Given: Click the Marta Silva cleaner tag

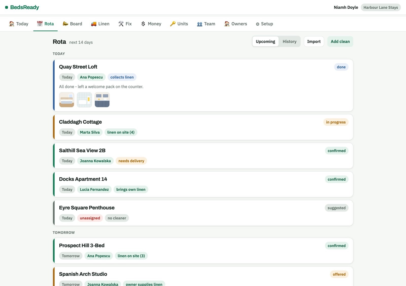Looking at the screenshot, I should [90, 132].
